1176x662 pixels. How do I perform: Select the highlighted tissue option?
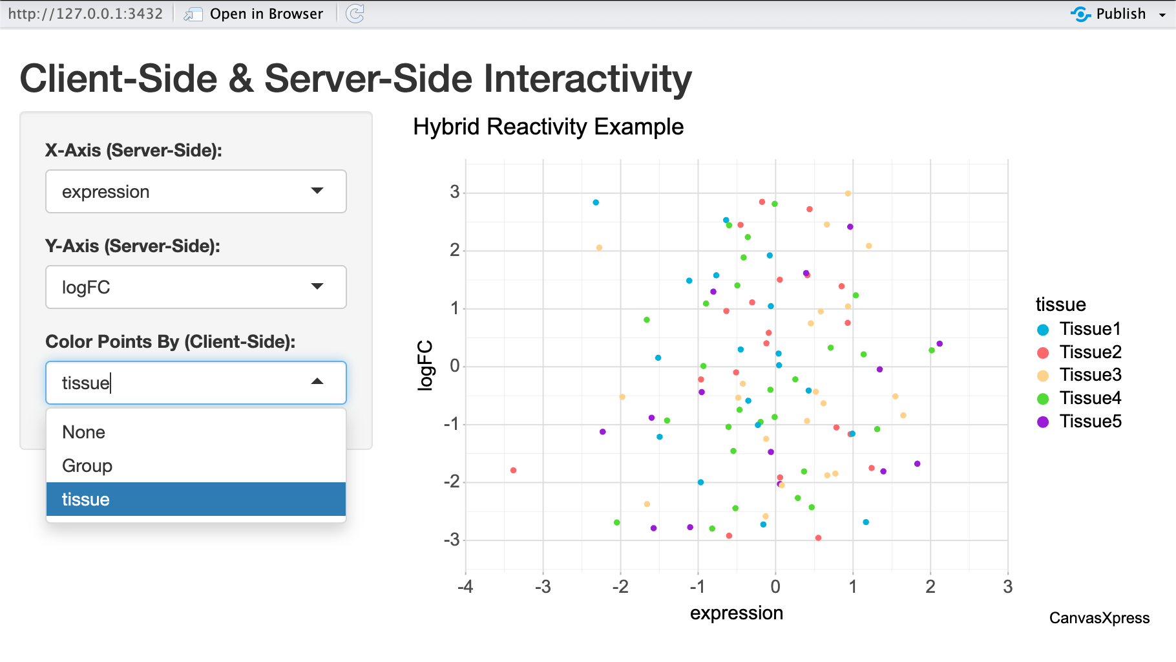[x=86, y=499]
